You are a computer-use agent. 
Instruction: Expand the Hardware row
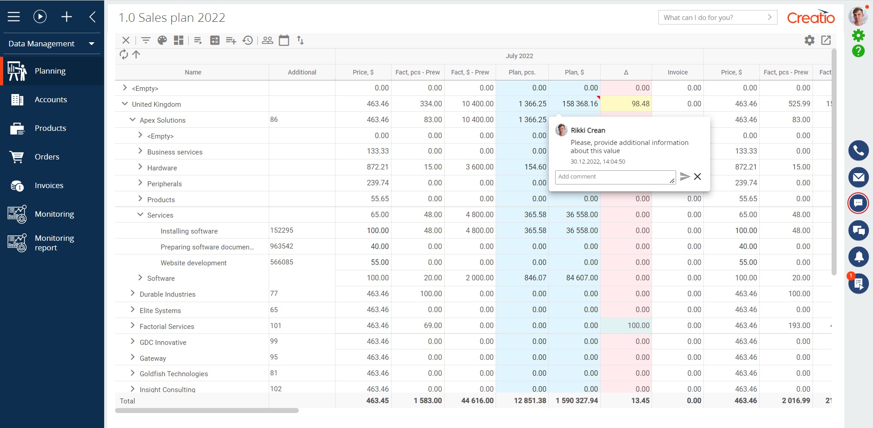point(140,167)
